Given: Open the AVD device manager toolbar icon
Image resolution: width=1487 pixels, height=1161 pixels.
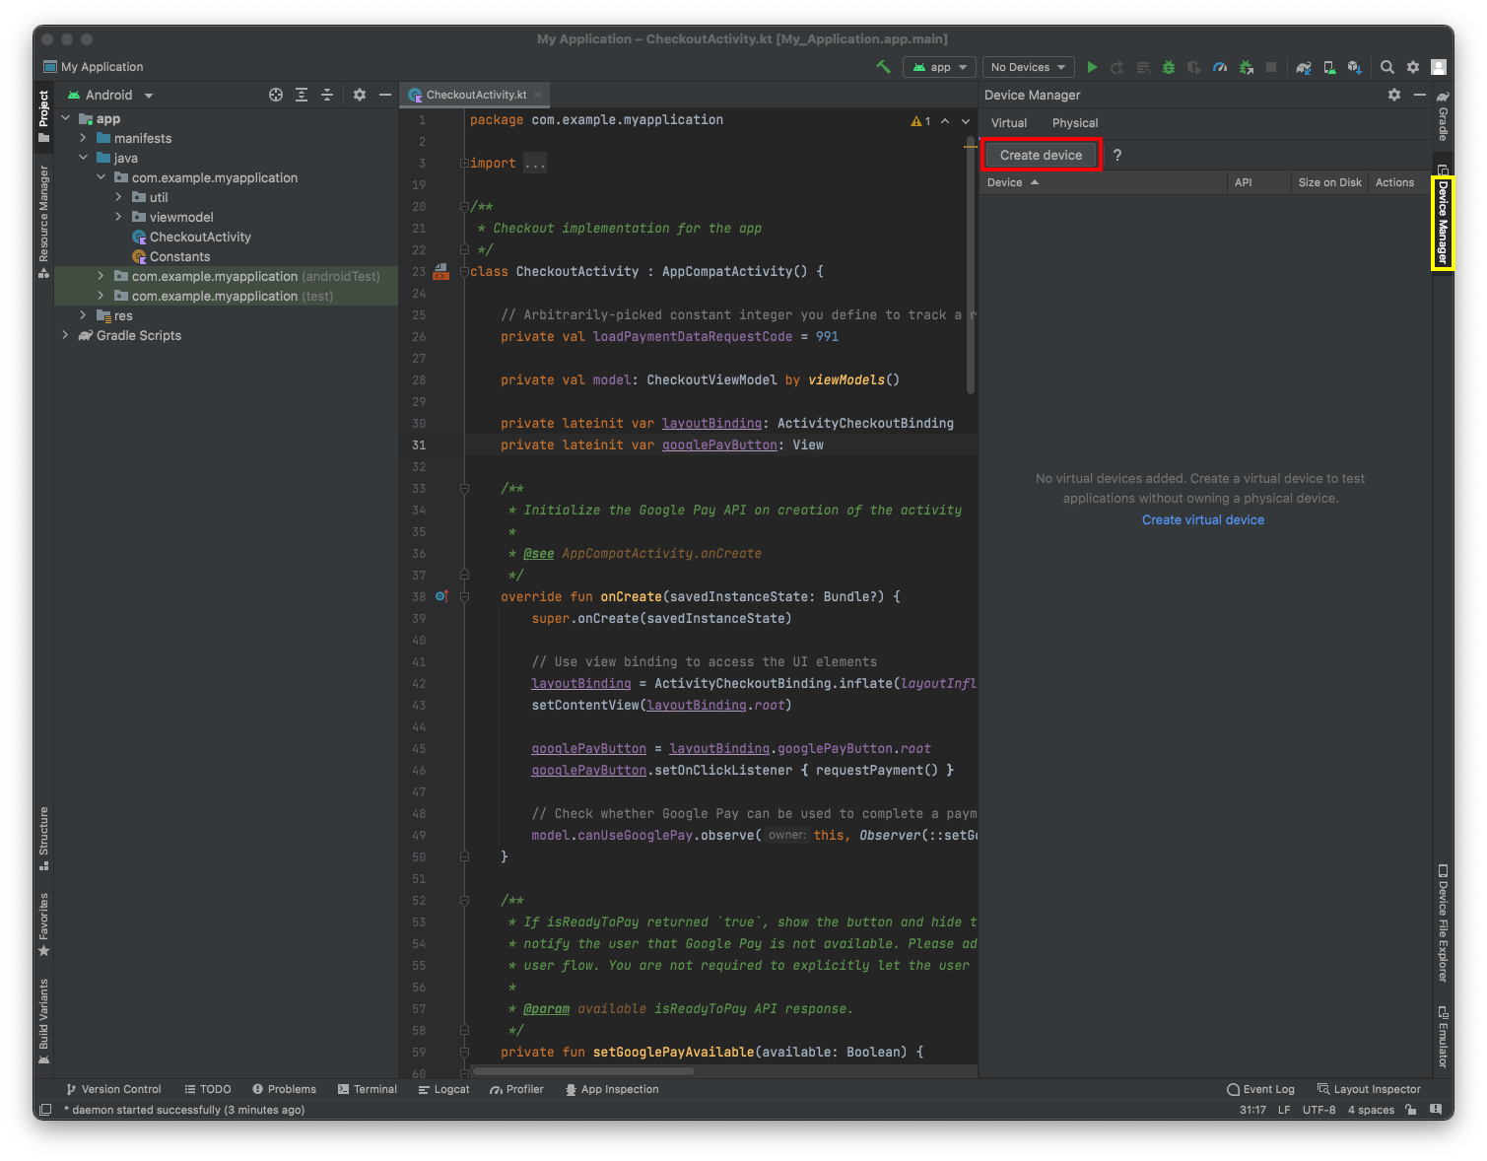Looking at the screenshot, I should tap(1329, 67).
